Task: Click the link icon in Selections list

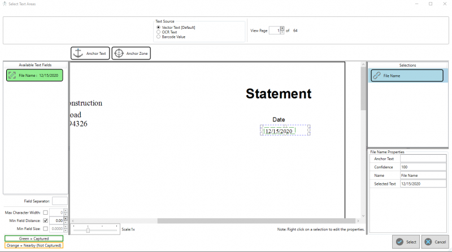Action: tap(376, 75)
